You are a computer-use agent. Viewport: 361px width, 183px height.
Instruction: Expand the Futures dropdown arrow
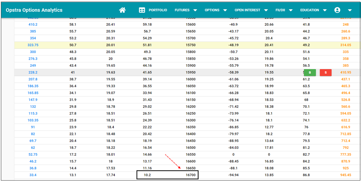pyautogui.click(x=195, y=10)
